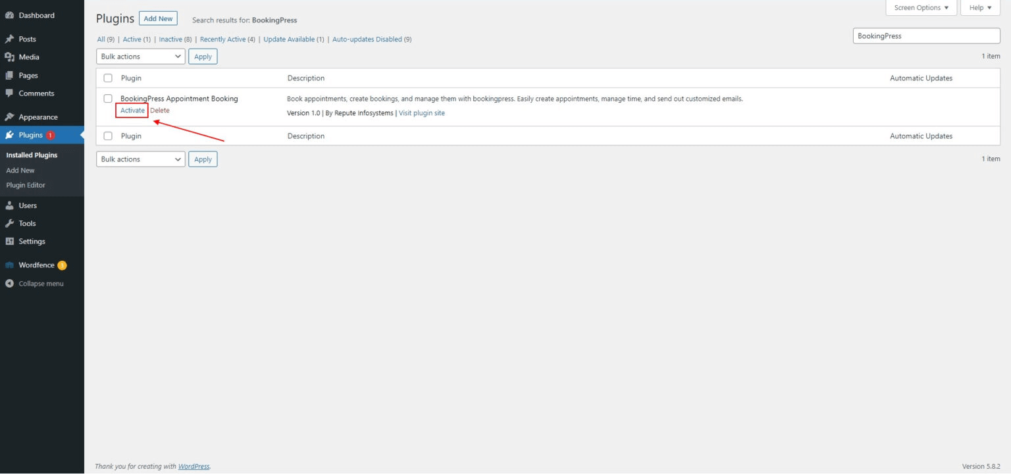Click the orange Wordfence notification badge
Screen dimensions: 1011x474
point(62,265)
